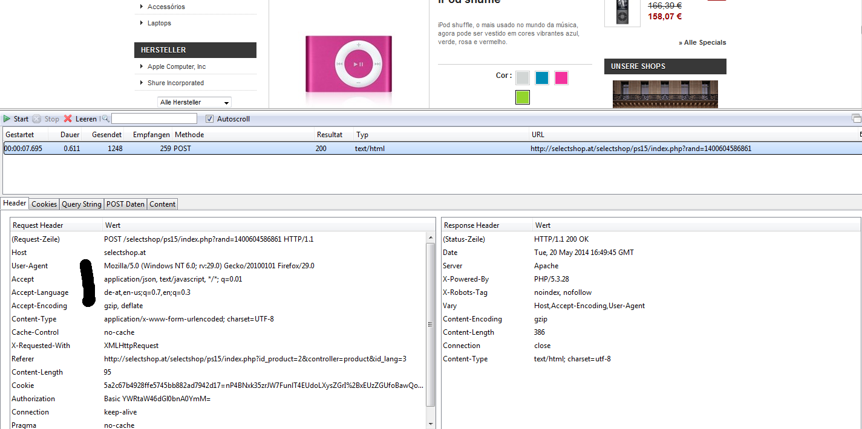Select the Content-Encoding response row

point(651,319)
